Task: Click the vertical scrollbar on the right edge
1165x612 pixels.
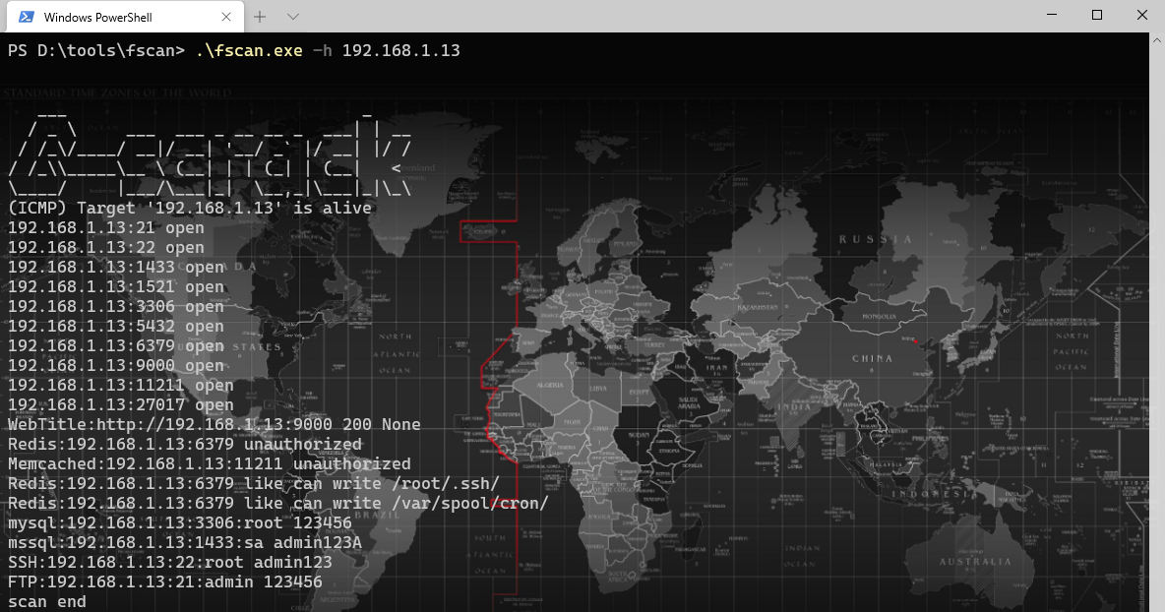Action: [x=1157, y=323]
